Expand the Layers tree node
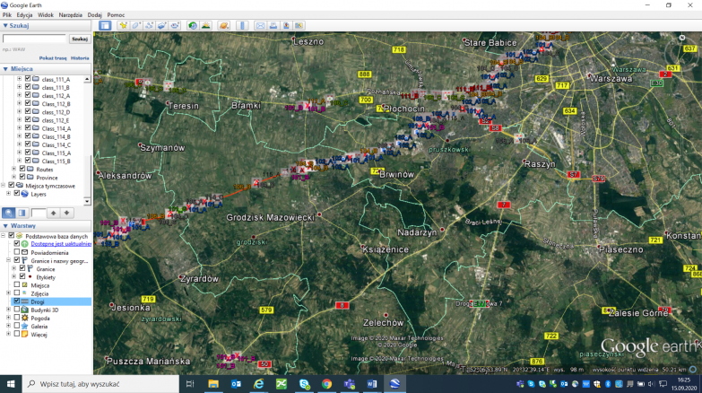Image resolution: width=702 pixels, height=393 pixels. pyautogui.click(x=8, y=194)
